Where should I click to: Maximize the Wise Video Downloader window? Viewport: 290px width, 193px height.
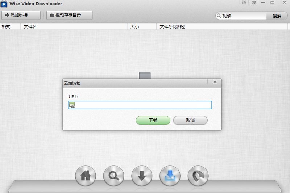pyautogui.click(x=273, y=3)
